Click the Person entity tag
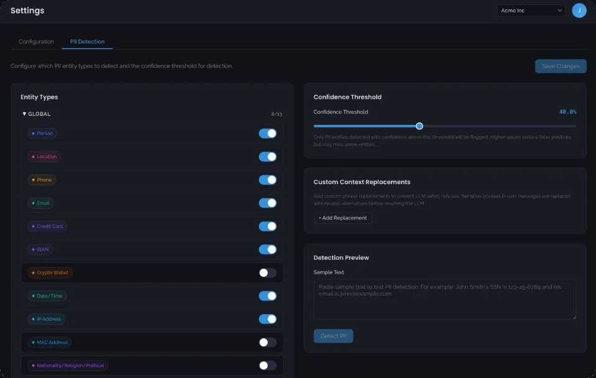This screenshot has width=596, height=378. point(42,133)
